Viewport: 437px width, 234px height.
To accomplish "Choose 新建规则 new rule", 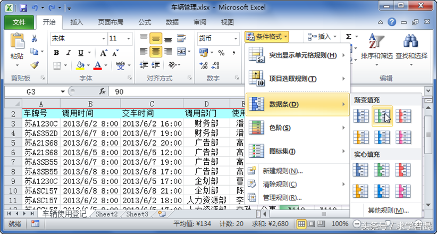I will pyautogui.click(x=297, y=171).
